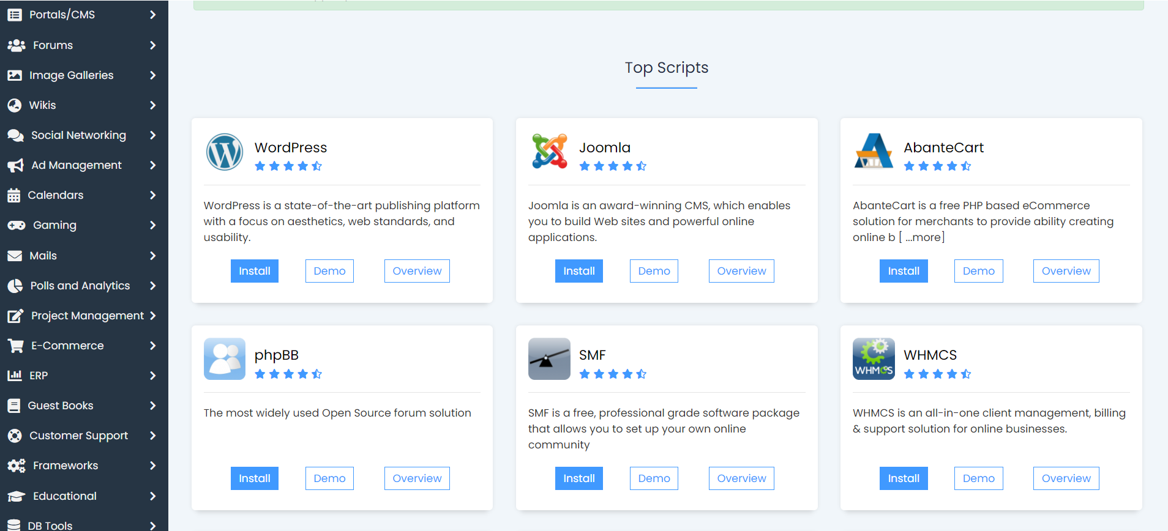The width and height of the screenshot is (1168, 531).
Task: Click the WHMCS star rating
Action: click(x=937, y=374)
